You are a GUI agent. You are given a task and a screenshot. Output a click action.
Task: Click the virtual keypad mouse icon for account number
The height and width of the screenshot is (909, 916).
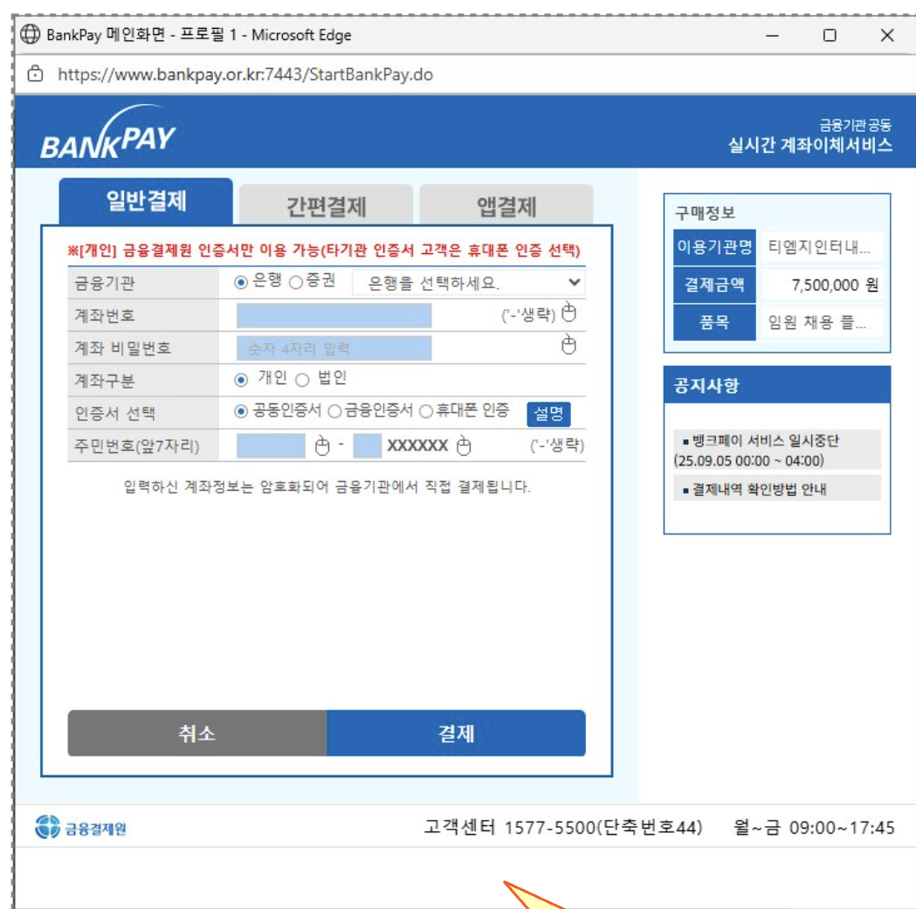pyautogui.click(x=568, y=313)
